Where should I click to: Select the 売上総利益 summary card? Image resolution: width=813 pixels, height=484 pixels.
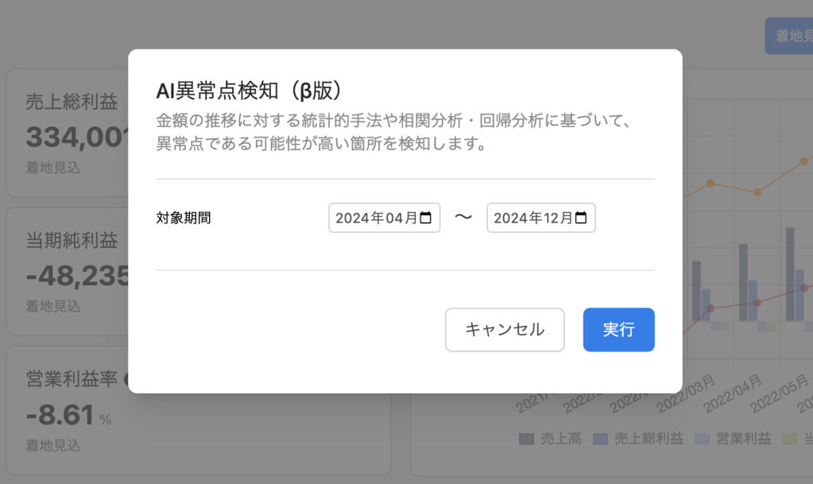68,133
